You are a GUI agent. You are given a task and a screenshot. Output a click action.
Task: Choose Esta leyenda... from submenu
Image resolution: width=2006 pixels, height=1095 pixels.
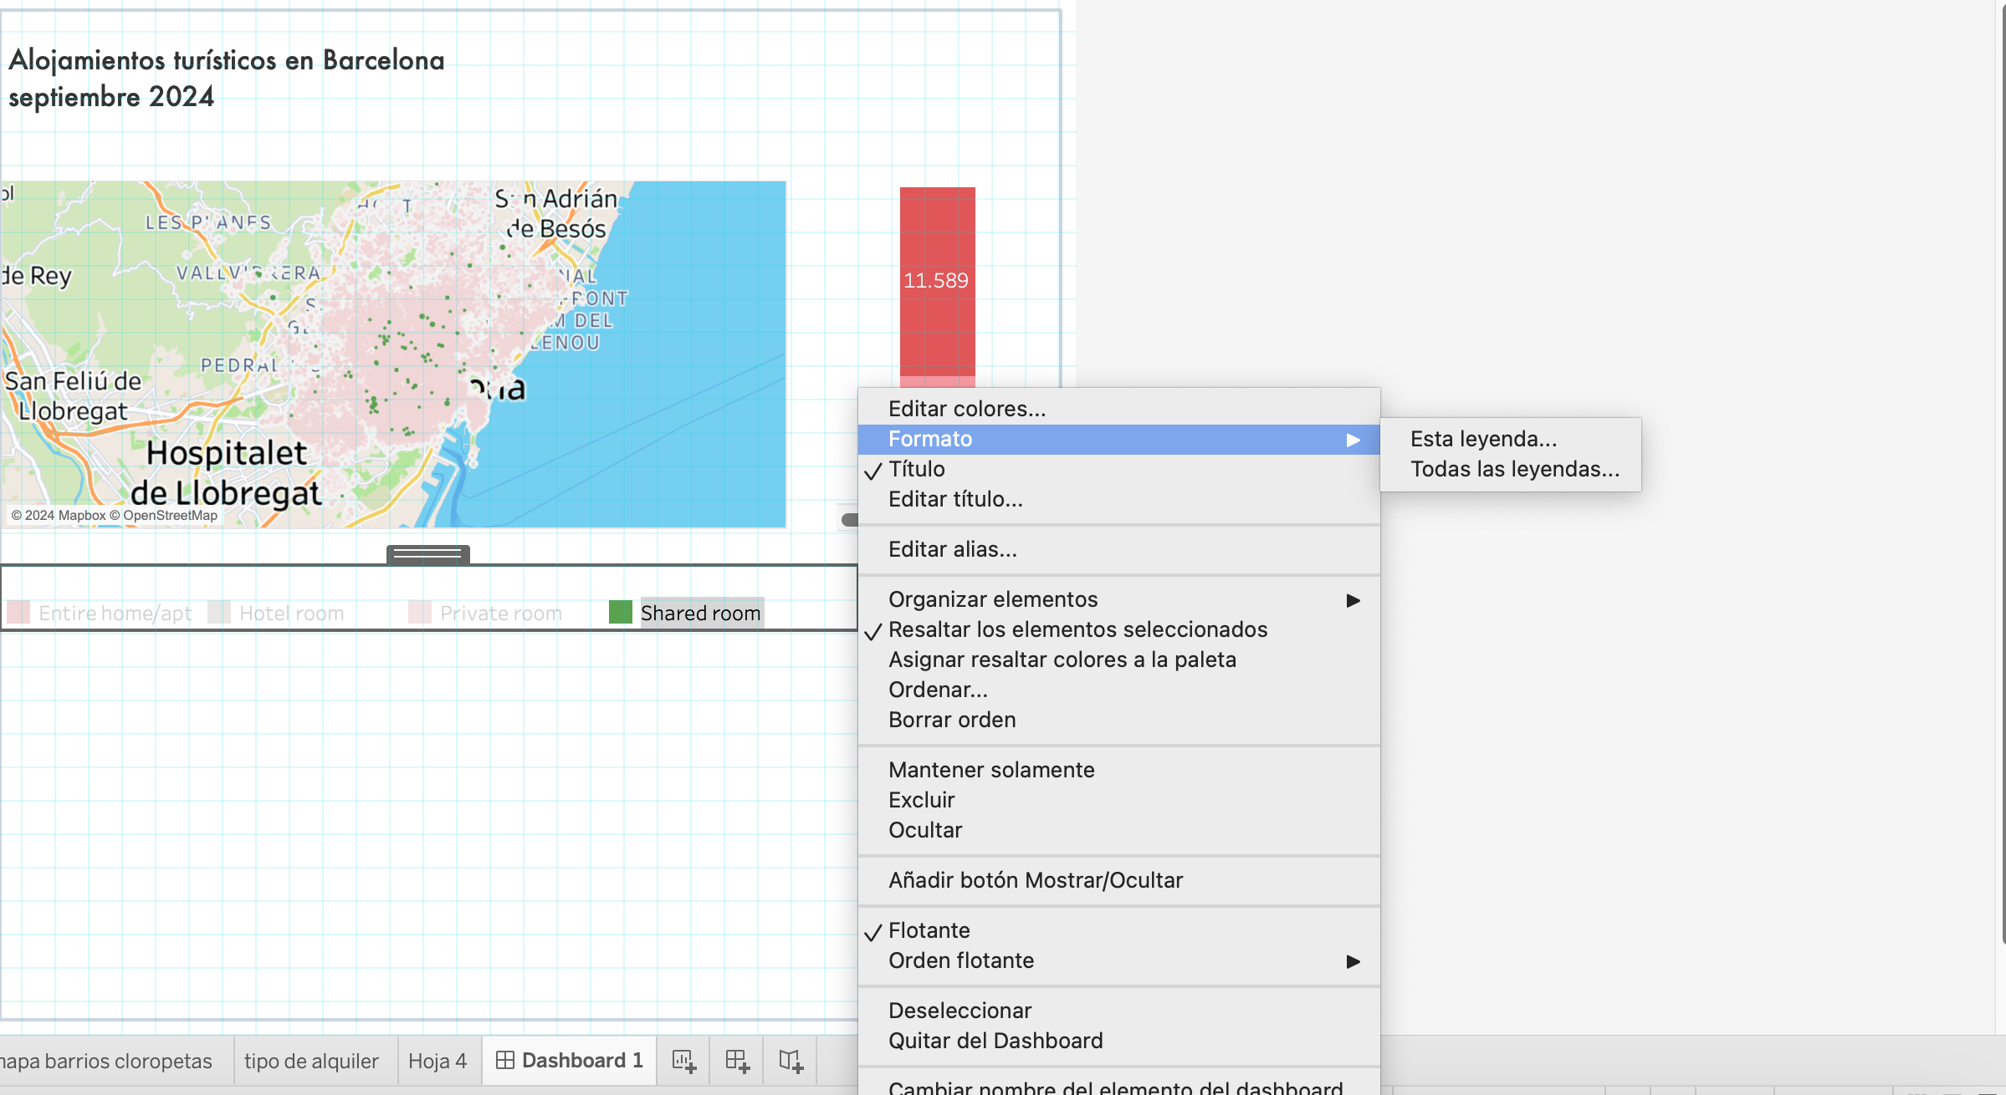(1483, 439)
